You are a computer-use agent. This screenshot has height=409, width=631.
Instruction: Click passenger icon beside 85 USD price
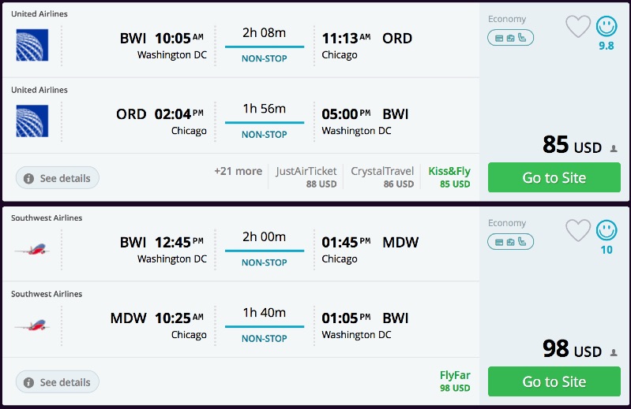coord(614,148)
